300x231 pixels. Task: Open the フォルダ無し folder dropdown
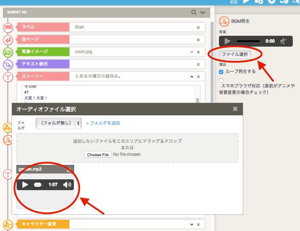tap(59, 123)
